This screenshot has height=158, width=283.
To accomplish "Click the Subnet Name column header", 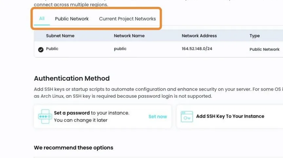I will (60, 36).
